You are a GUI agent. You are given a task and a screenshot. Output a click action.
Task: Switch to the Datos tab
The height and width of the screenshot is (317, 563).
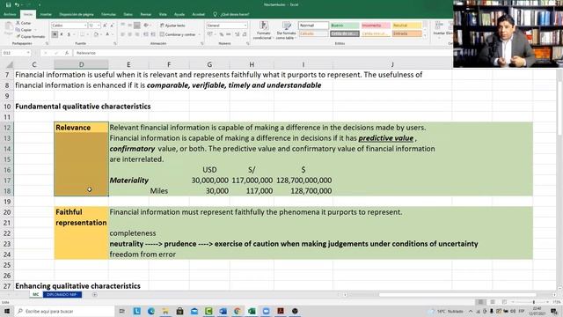tap(128, 14)
